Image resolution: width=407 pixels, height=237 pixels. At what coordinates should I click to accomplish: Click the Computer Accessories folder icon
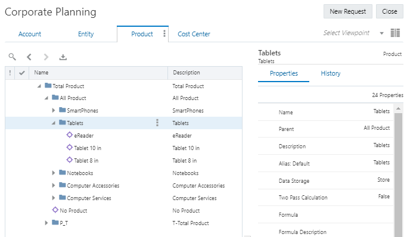63,185
